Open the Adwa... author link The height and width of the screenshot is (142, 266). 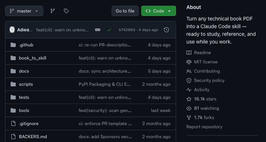[25, 30]
